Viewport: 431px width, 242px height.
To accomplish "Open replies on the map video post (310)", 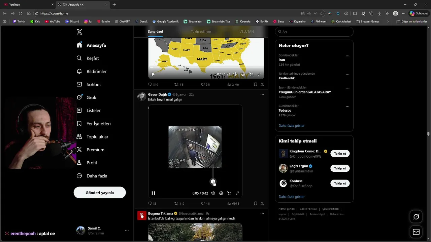I will [x=153, y=84].
